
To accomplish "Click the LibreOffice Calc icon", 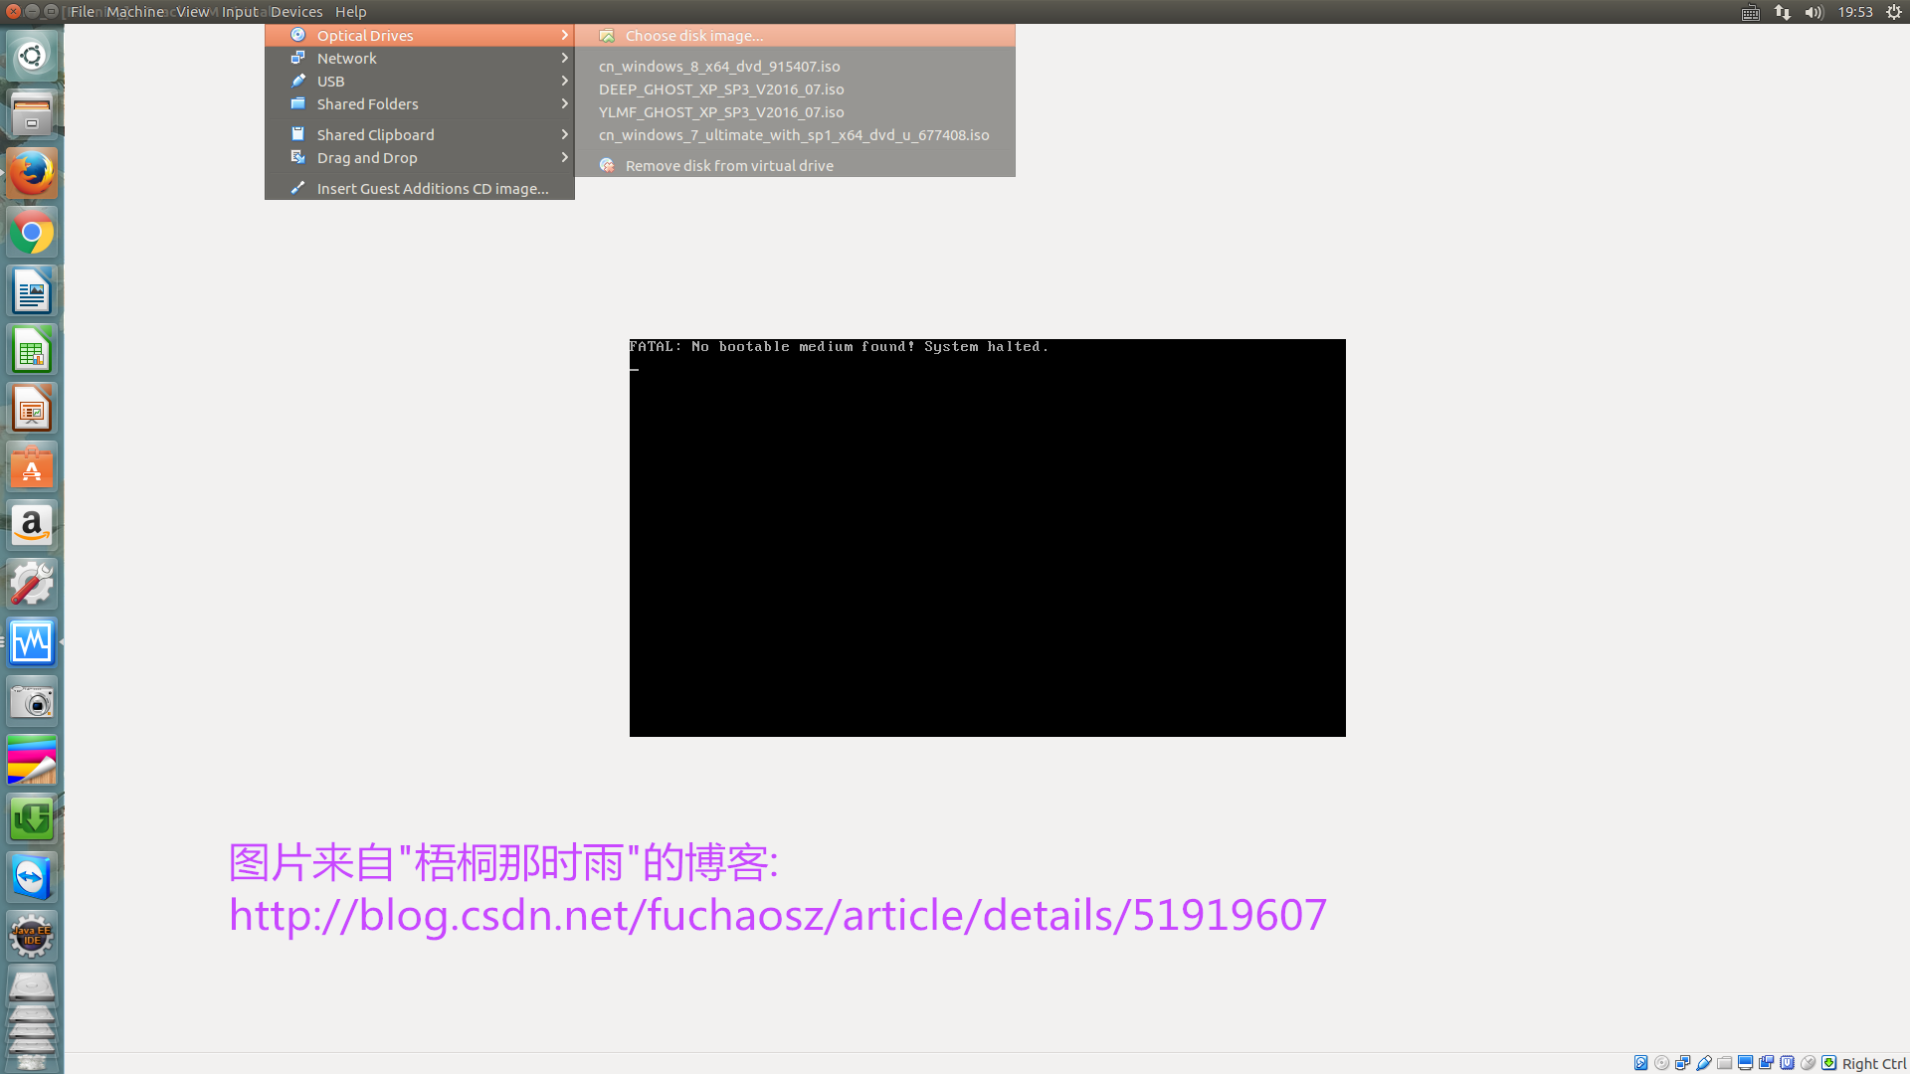I will pos(32,350).
